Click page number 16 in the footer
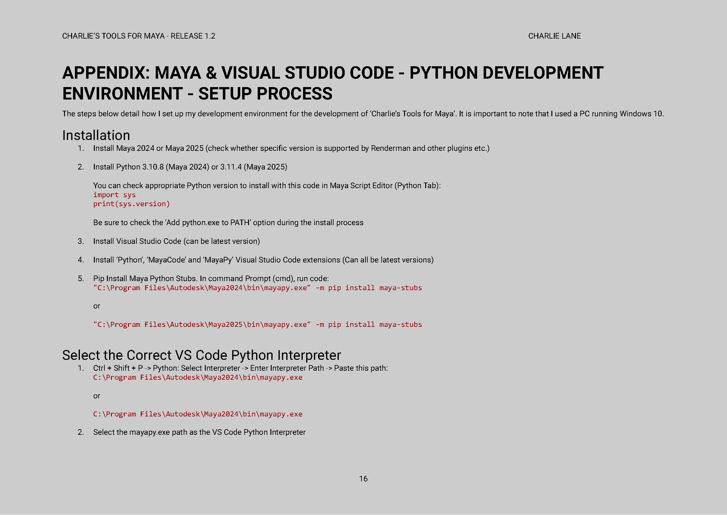The height and width of the screenshot is (515, 727). tap(363, 479)
